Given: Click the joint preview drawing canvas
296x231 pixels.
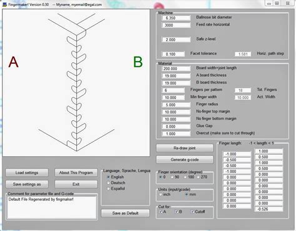Looking at the screenshot, I should pyautogui.click(x=76, y=82).
